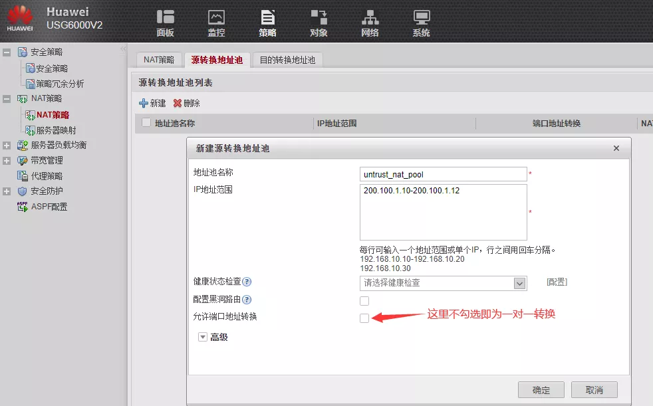
Task: Click the 地址池名称 input field
Action: click(x=443, y=174)
